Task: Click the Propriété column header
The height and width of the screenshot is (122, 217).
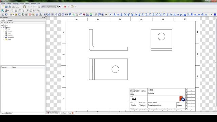Action: 4,67
